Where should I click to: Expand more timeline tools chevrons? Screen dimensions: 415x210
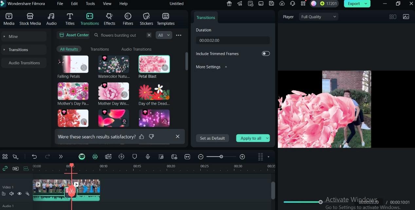tap(61, 157)
